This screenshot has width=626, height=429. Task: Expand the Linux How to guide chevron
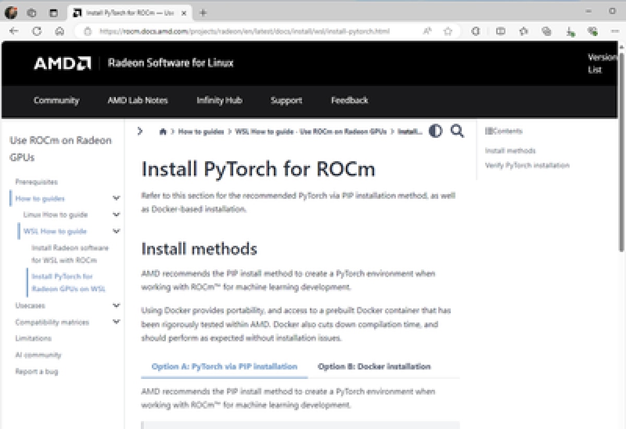point(116,214)
